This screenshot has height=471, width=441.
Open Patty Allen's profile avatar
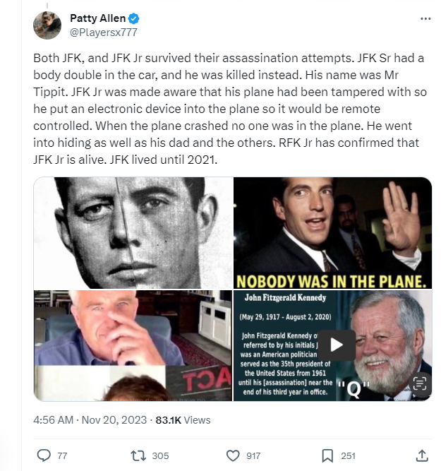pyautogui.click(x=47, y=25)
